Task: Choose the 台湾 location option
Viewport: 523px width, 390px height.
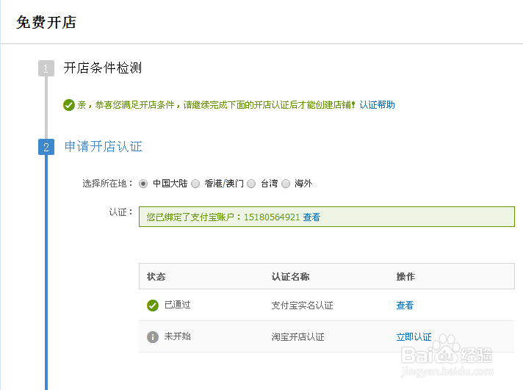Action: (251, 184)
